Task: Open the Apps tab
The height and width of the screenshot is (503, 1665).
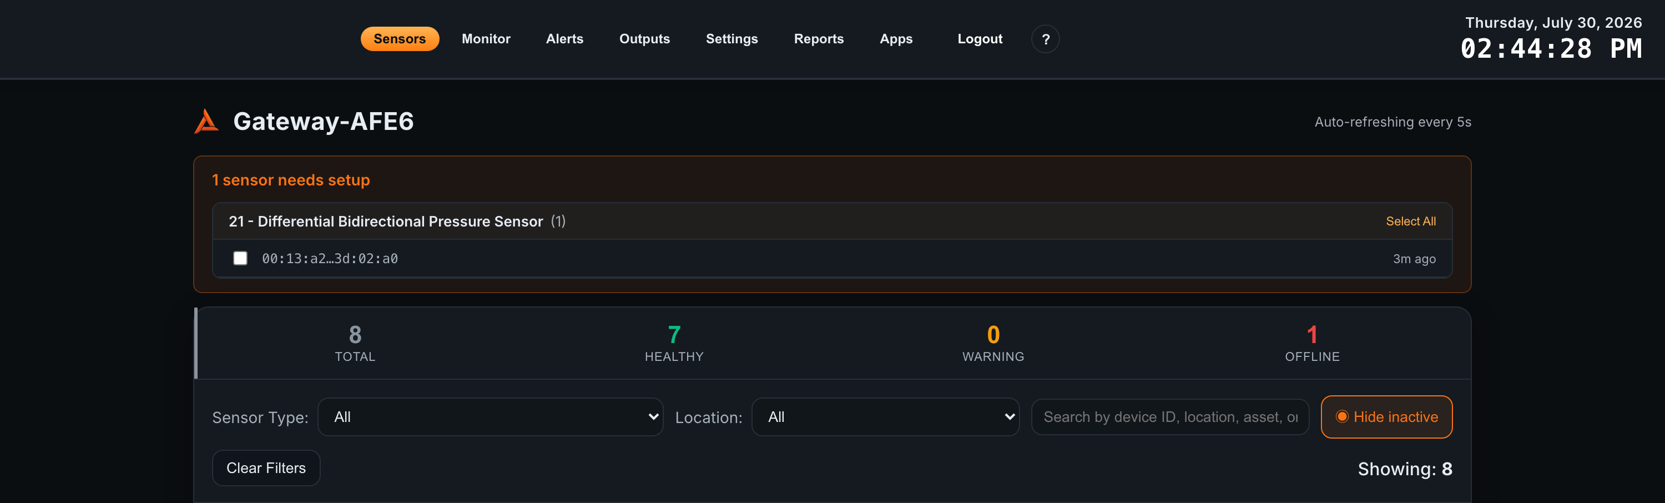Action: point(896,39)
